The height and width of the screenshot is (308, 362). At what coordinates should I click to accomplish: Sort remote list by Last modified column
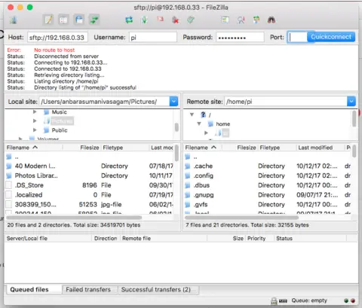coord(320,148)
